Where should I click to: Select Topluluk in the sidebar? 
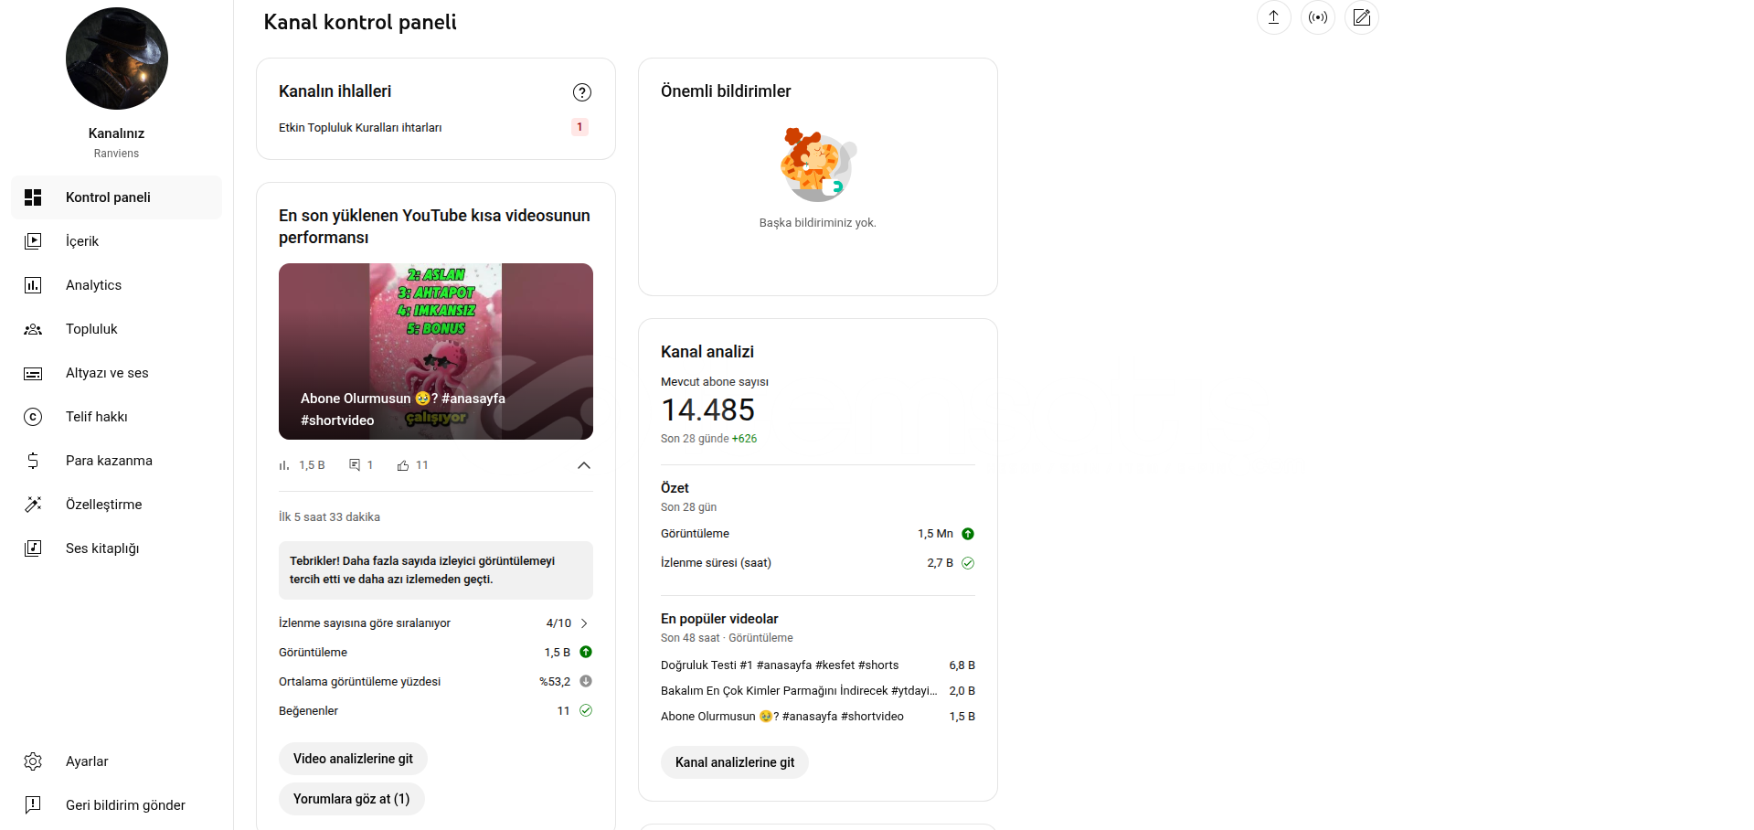116,329
